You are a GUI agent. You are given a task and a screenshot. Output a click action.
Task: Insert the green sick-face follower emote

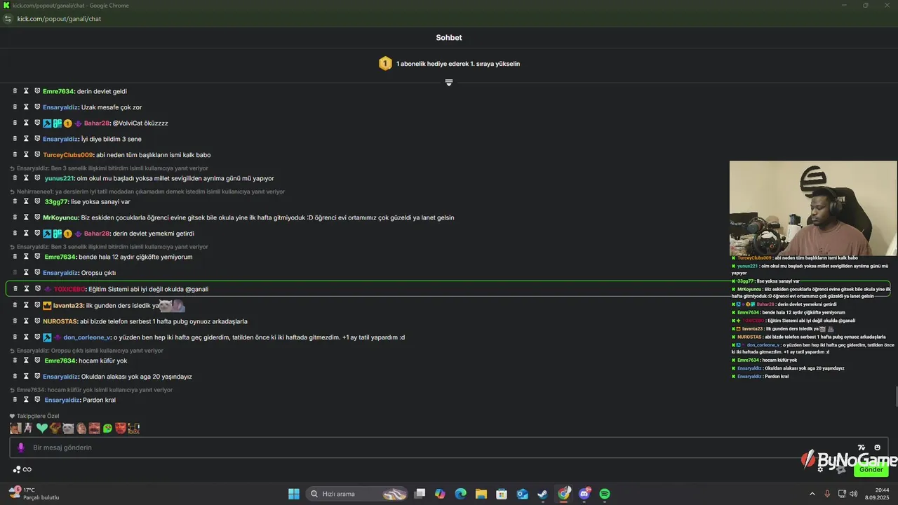107,428
